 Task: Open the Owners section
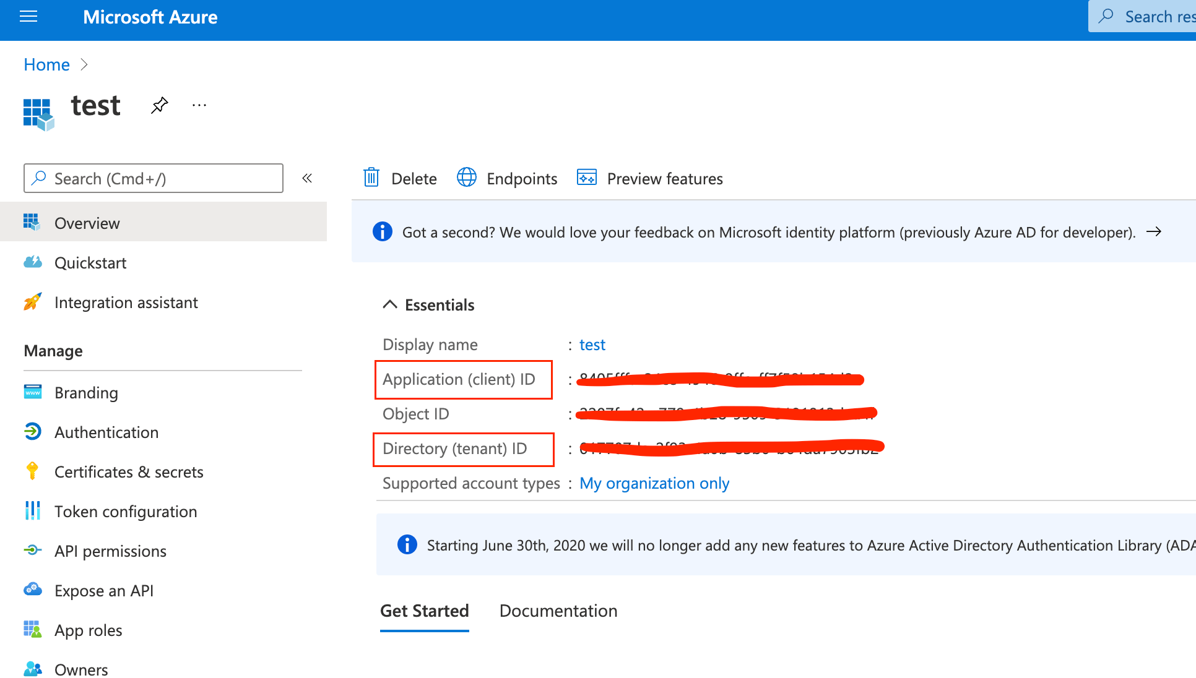tap(81, 669)
